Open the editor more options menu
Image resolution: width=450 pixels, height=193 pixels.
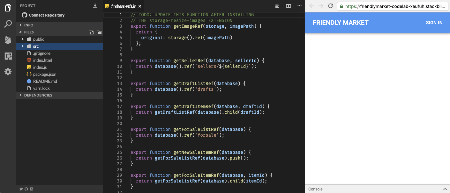click(x=299, y=6)
